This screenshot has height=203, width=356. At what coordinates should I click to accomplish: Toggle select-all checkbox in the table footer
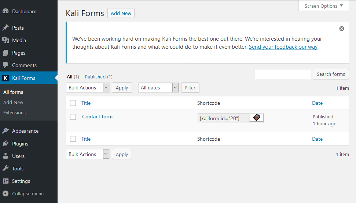(x=73, y=139)
